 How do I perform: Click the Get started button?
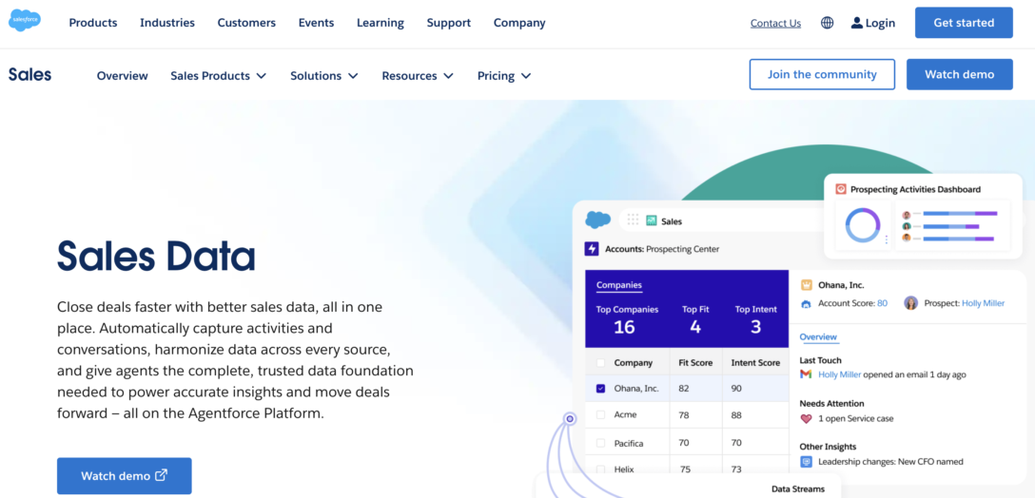click(x=964, y=23)
